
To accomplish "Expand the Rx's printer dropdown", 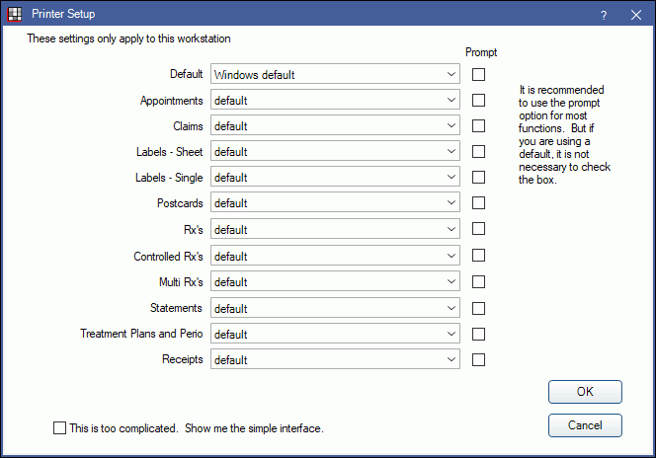I will (335, 229).
